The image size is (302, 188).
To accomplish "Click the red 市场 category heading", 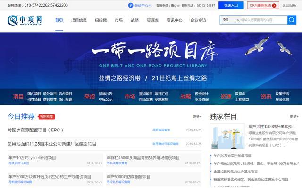I will click(x=130, y=97).
